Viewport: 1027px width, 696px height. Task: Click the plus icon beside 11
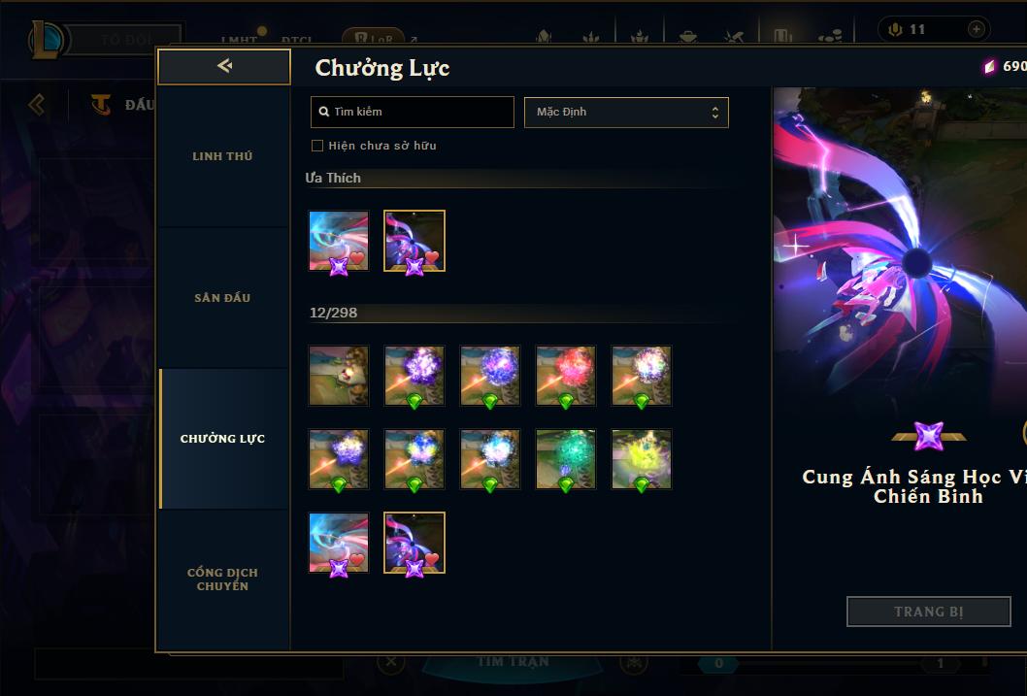click(x=976, y=29)
